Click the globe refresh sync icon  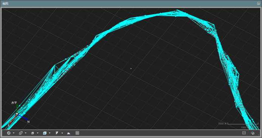tap(253, 133)
